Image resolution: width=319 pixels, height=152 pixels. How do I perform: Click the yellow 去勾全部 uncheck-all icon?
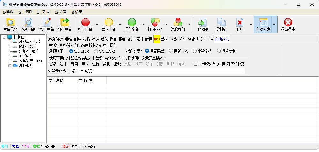tap(109, 22)
